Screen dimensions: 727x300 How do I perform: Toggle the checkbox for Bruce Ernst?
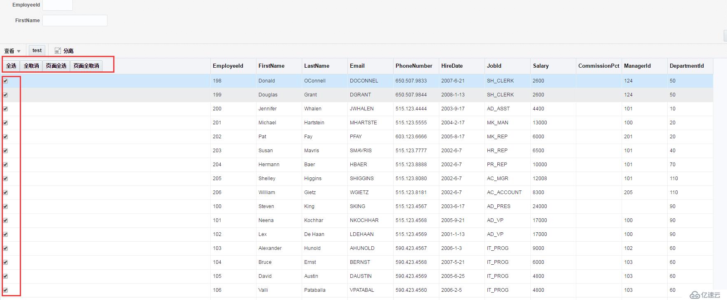pos(5,262)
